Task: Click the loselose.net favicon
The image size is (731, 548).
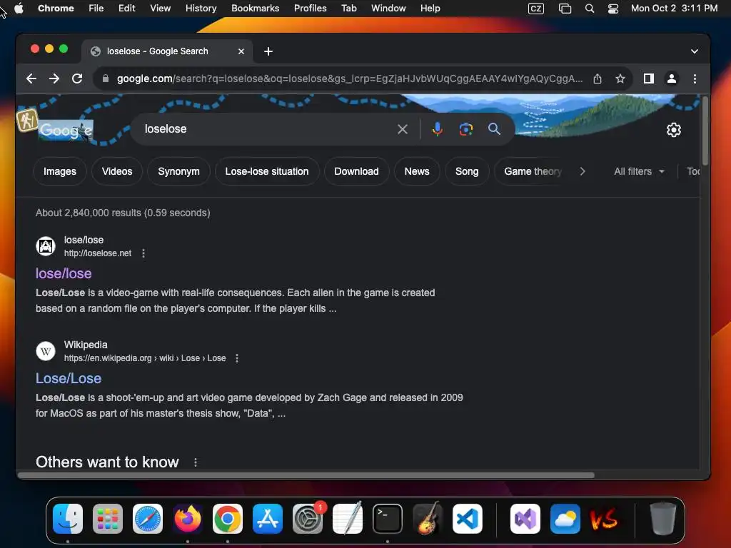Action: pyautogui.click(x=46, y=246)
